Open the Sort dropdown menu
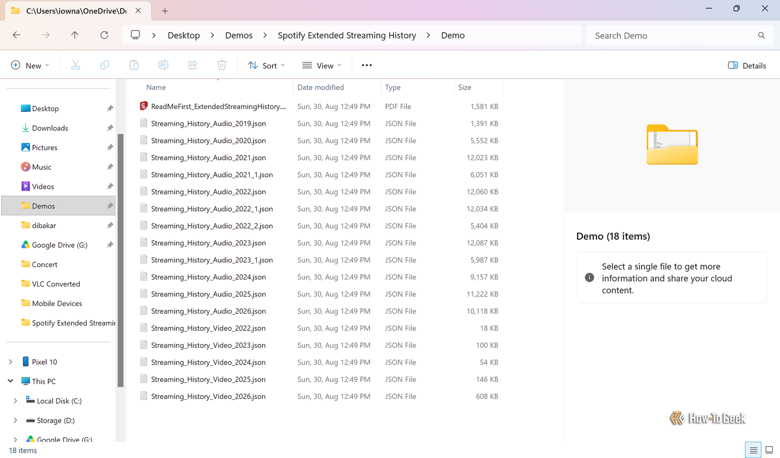 click(x=266, y=65)
